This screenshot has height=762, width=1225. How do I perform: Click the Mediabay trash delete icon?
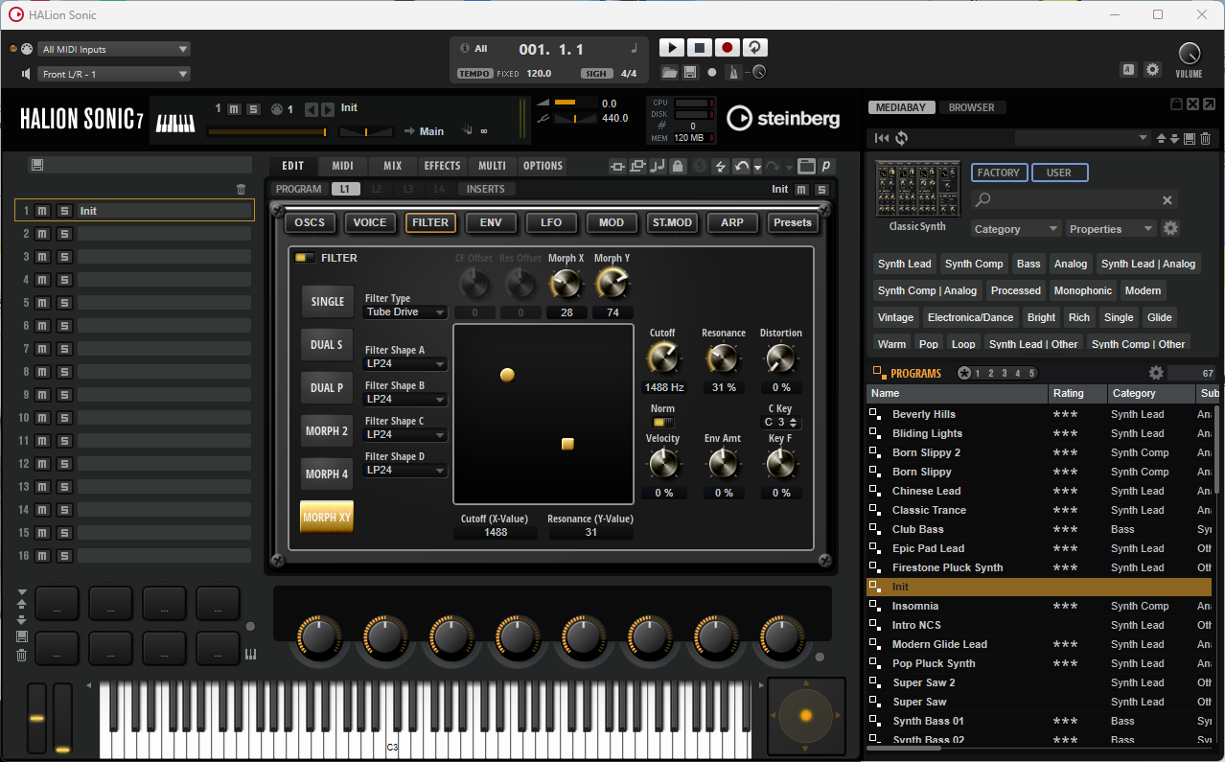tap(1206, 138)
